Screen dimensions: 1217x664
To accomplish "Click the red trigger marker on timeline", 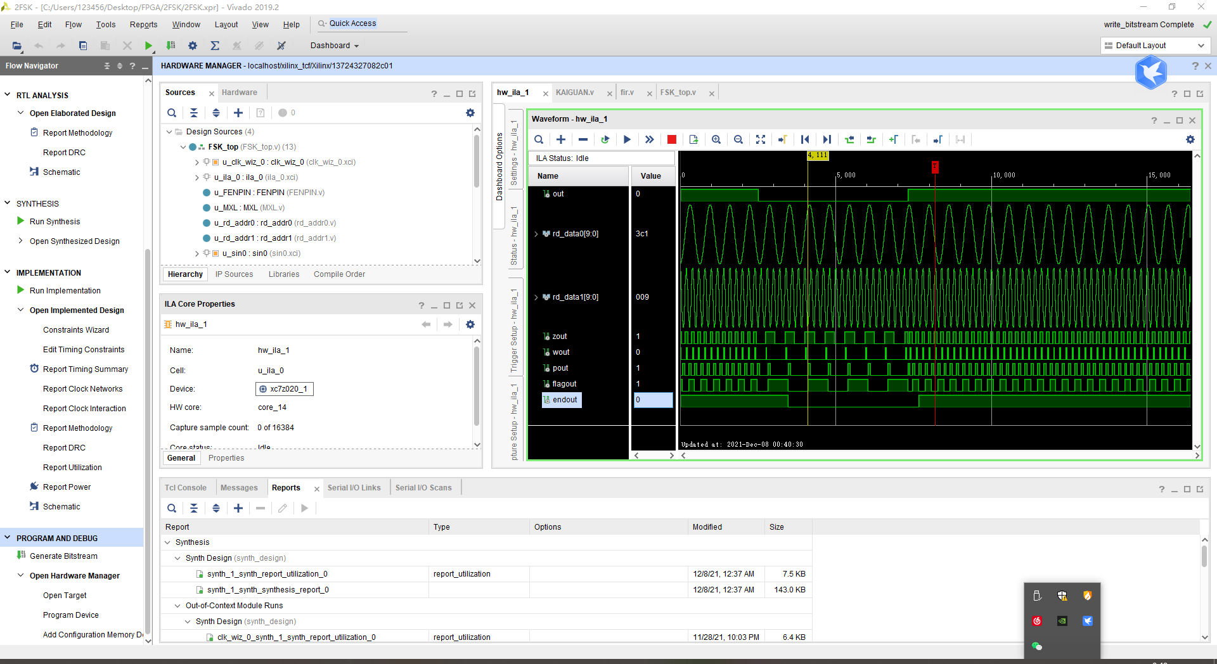I will 935,167.
